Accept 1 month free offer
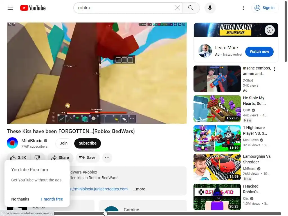The width and height of the screenshot is (288, 216). 52,199
